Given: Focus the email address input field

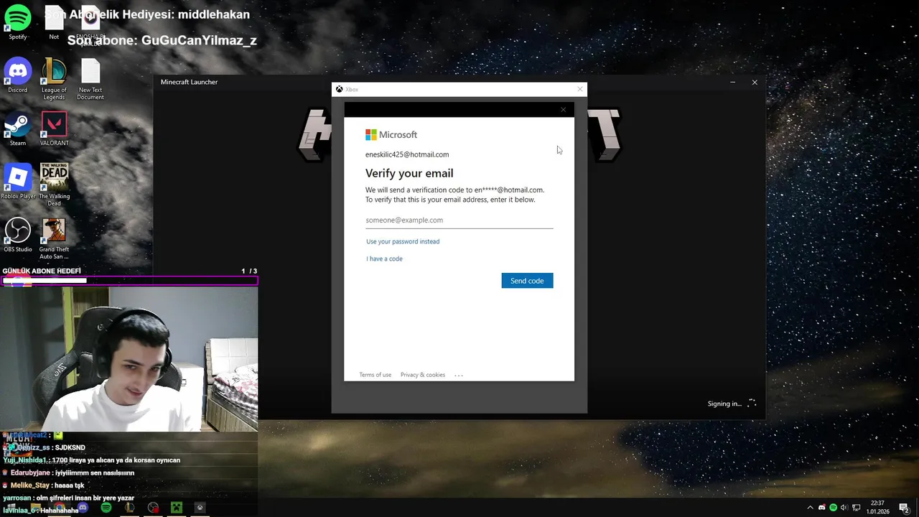Looking at the screenshot, I should coord(459,220).
